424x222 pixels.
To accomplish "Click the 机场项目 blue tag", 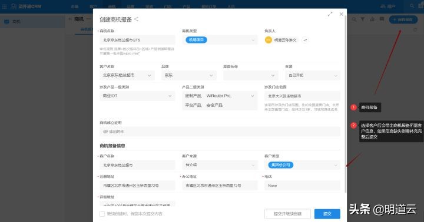I will point(196,40).
